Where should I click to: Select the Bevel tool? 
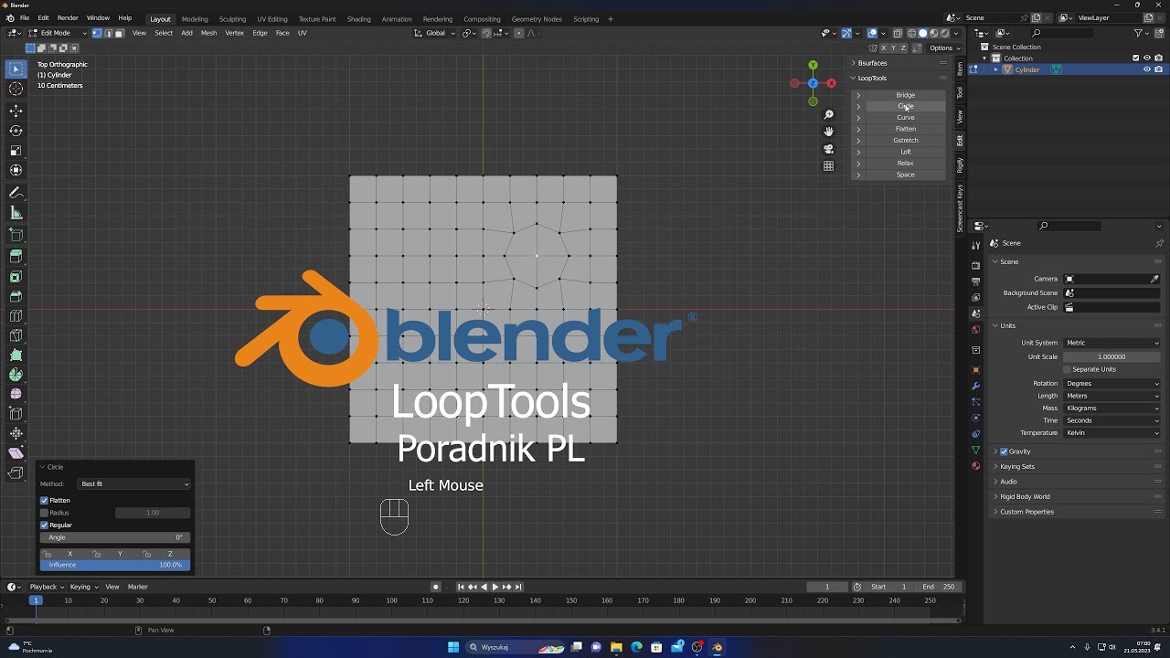point(16,296)
